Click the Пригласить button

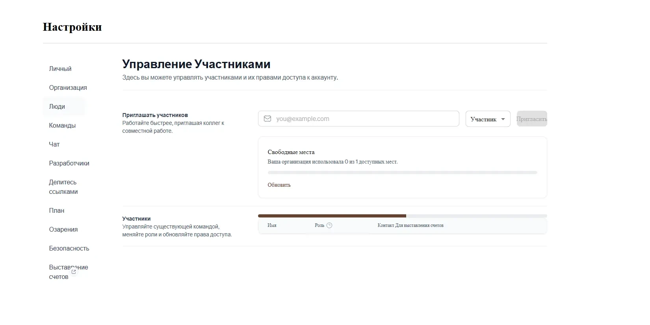coord(532,119)
